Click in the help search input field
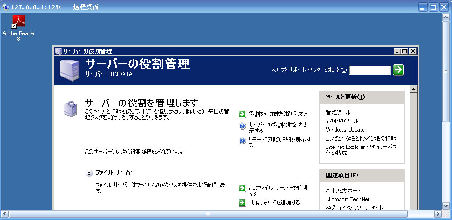This screenshot has height=220, width=452. [x=370, y=70]
